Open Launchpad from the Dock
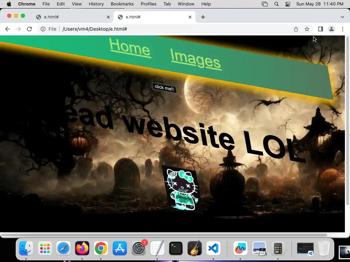 [45, 248]
